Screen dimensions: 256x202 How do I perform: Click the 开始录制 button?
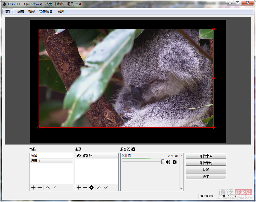pyautogui.click(x=206, y=163)
